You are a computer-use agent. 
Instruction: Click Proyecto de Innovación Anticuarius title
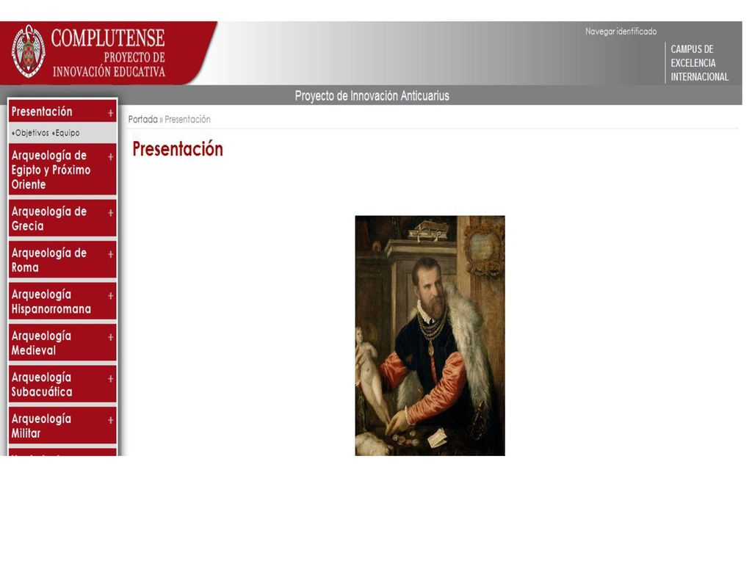(372, 96)
